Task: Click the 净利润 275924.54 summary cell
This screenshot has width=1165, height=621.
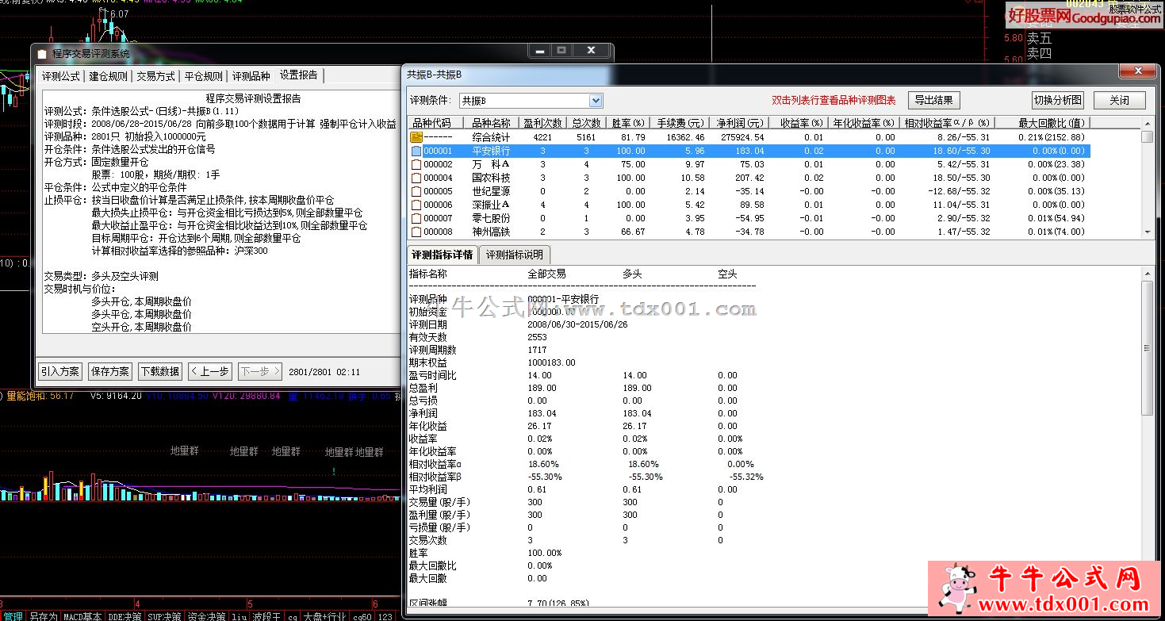Action: click(x=741, y=137)
